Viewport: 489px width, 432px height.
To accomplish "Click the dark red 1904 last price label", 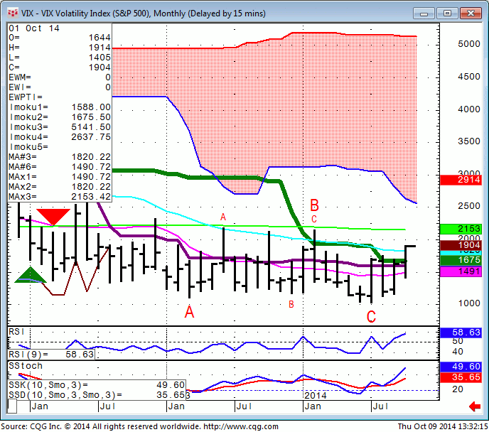I will click(x=461, y=245).
